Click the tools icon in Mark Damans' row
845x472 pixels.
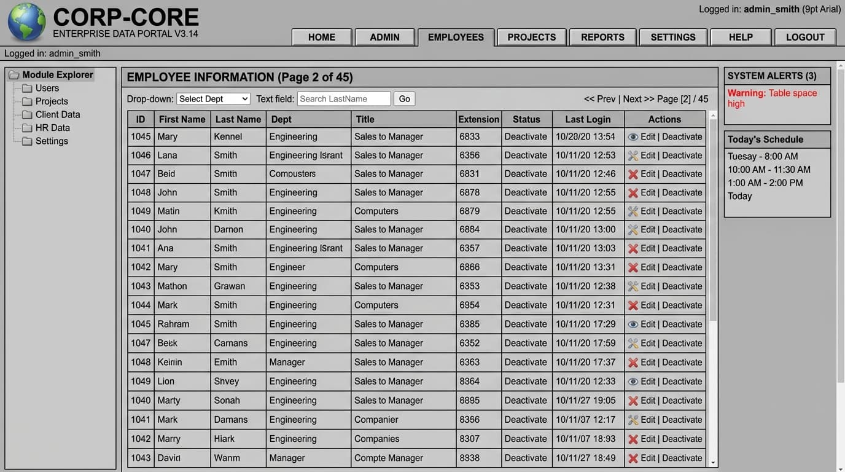click(x=633, y=420)
